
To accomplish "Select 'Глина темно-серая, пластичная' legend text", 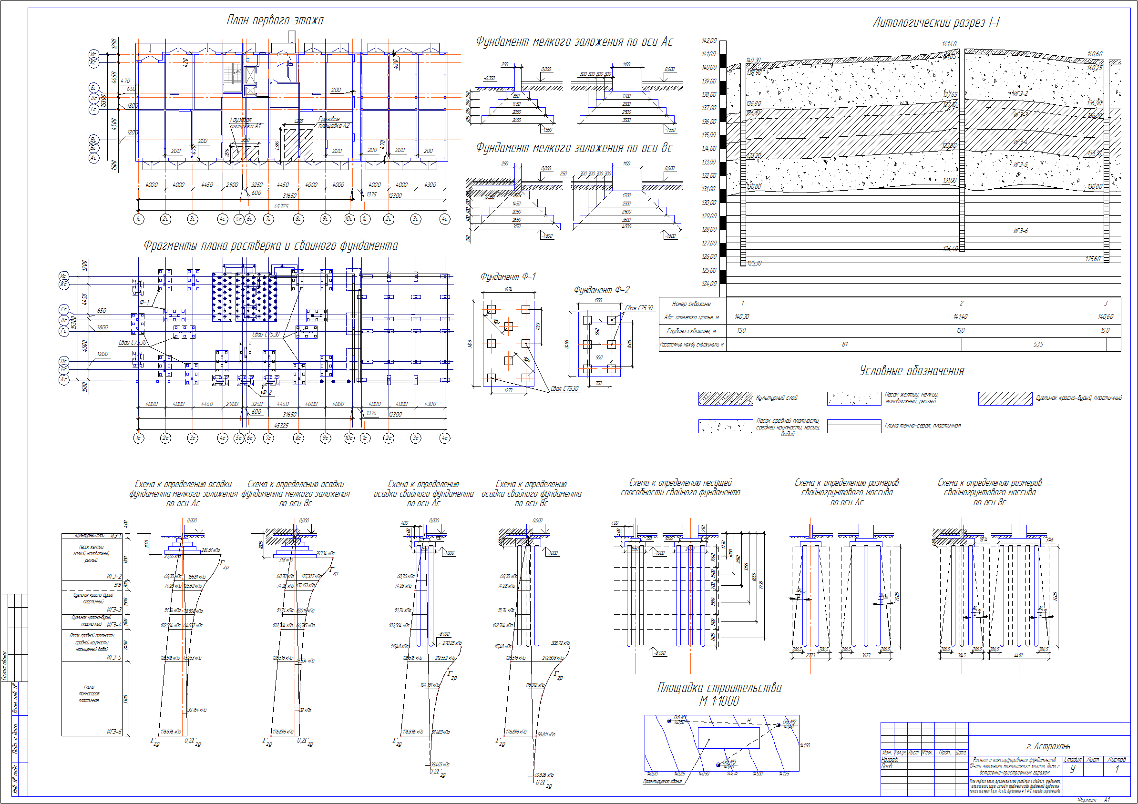I will coord(923,426).
